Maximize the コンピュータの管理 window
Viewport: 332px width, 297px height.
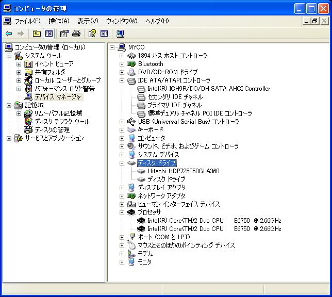(x=311, y=9)
